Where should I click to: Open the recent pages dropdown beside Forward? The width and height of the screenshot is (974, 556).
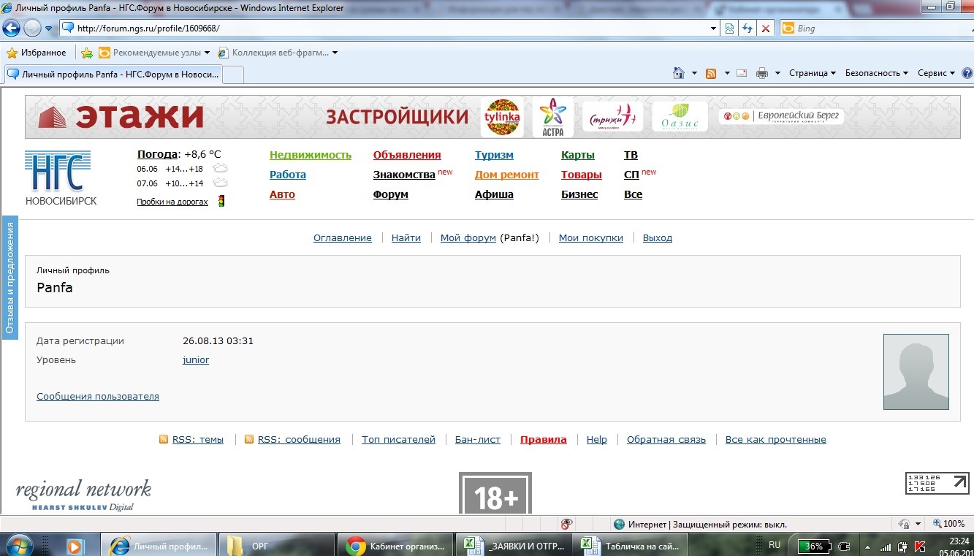pyautogui.click(x=49, y=28)
